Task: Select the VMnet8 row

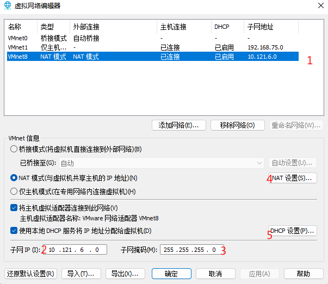Action: click(x=153, y=57)
